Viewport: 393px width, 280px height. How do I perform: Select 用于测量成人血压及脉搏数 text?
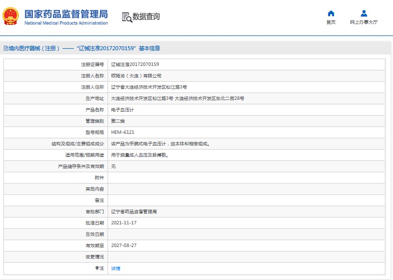140,155
